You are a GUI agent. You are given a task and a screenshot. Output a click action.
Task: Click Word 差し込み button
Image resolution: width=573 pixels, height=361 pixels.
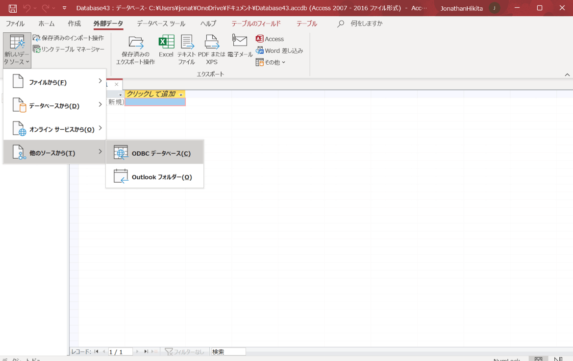279,51
